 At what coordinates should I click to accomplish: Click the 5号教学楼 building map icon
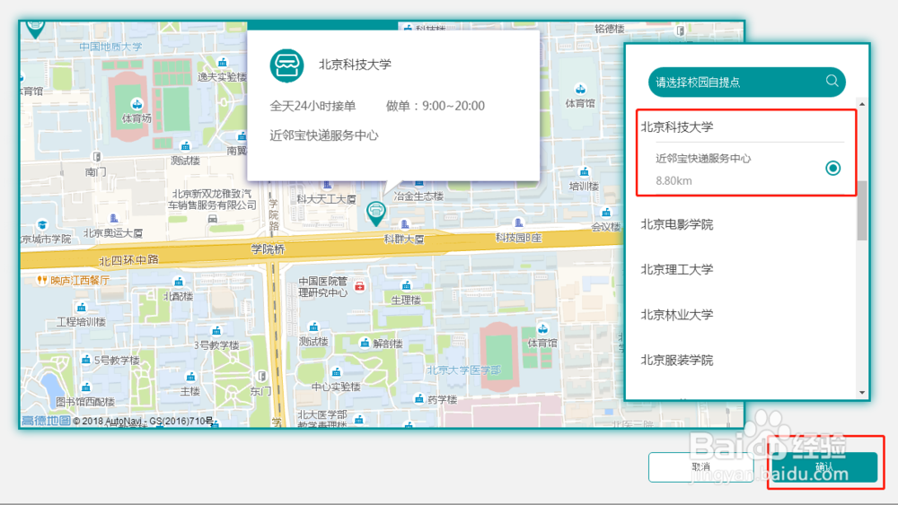point(86,359)
